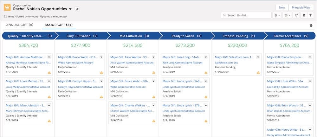317x137 pixels.
Task: Click warning icon on Alice Warren card
Action: (154, 72)
